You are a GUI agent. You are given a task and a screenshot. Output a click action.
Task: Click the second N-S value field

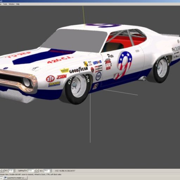tap(47, 171)
